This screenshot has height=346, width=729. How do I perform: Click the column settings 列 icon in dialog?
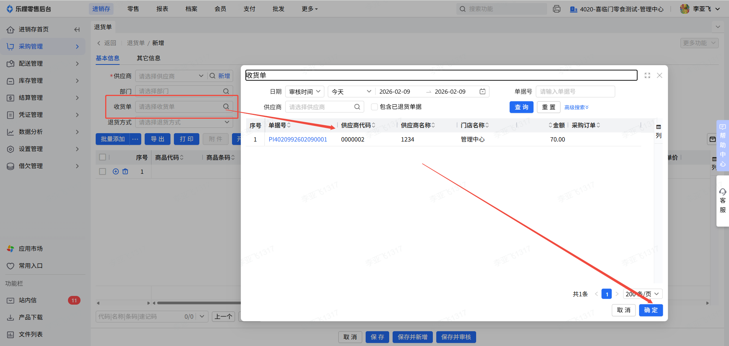click(x=658, y=131)
